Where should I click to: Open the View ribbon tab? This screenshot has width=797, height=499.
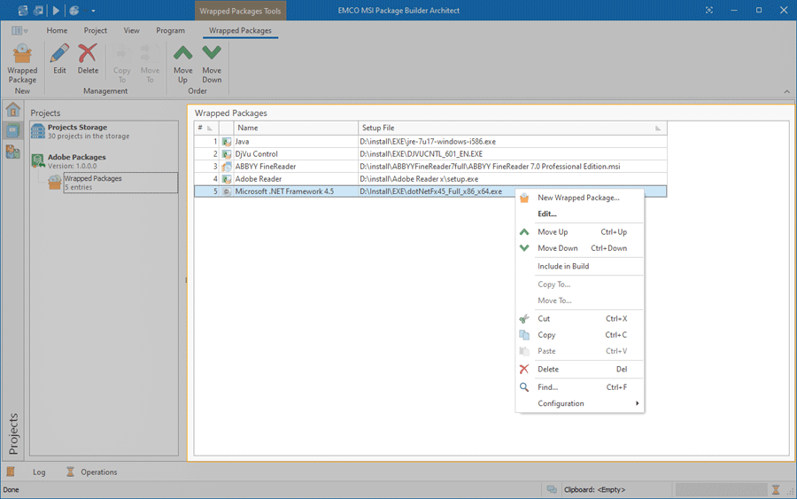click(132, 30)
